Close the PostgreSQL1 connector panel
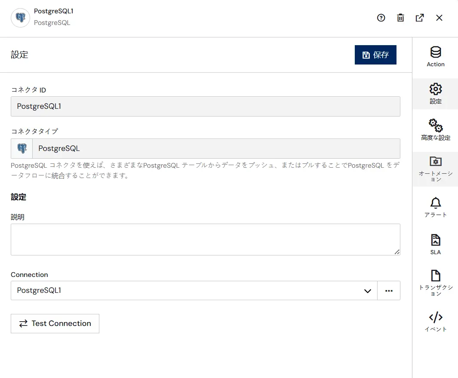 pyautogui.click(x=439, y=18)
